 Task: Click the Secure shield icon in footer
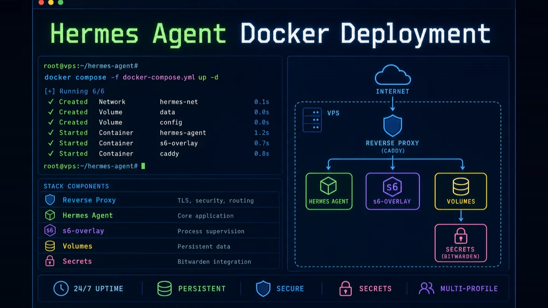263,288
